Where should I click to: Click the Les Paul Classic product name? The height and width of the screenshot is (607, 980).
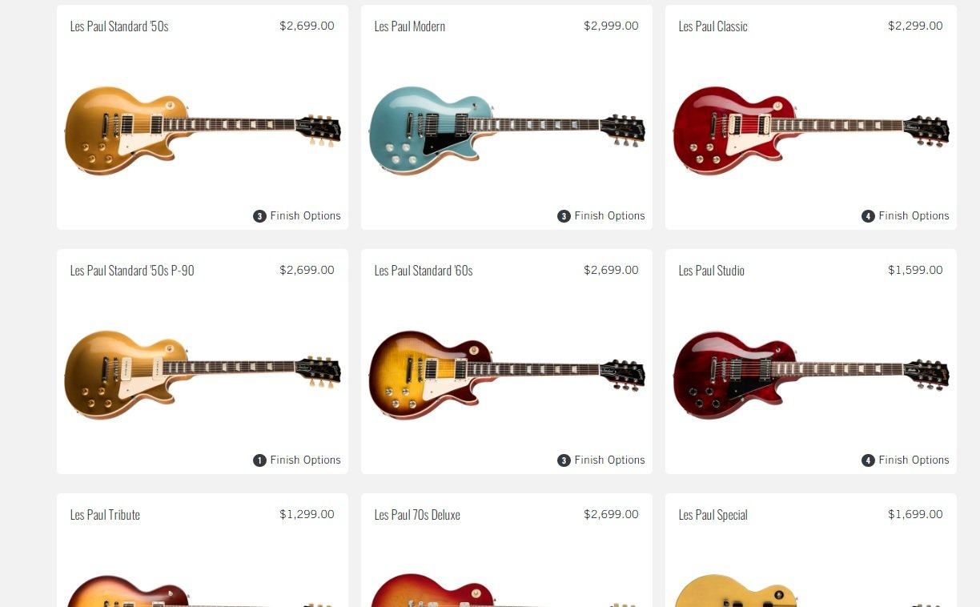(x=713, y=26)
